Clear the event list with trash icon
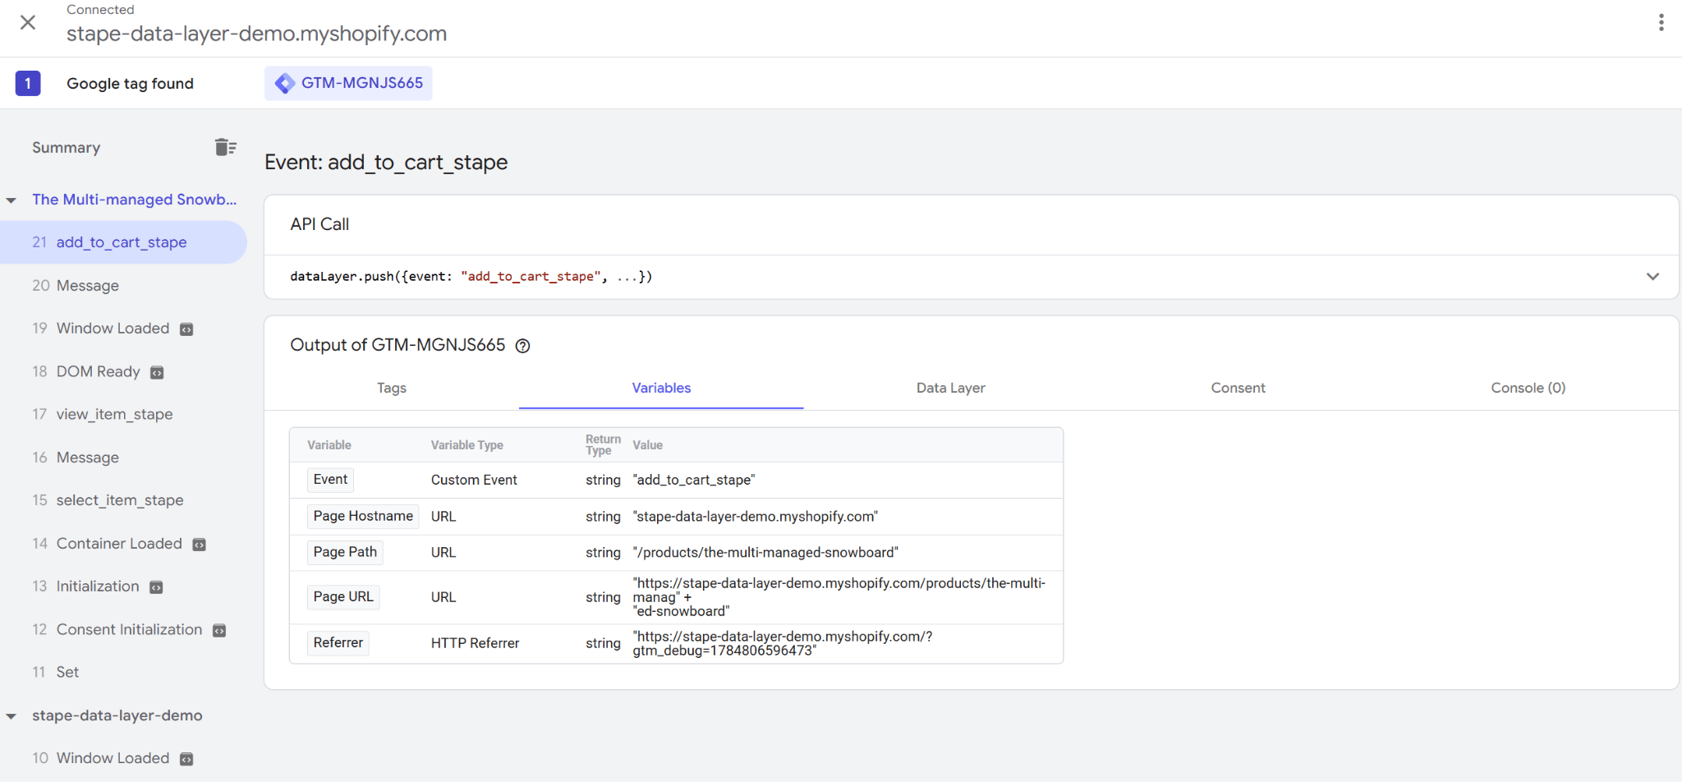The height and width of the screenshot is (782, 1682). point(226,147)
